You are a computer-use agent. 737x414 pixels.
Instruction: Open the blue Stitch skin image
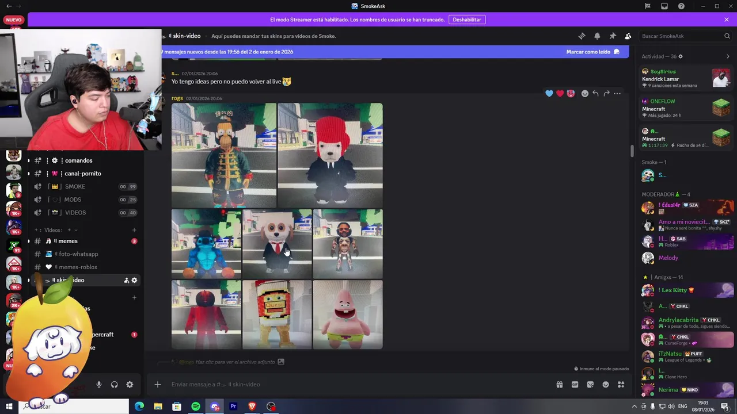click(x=206, y=244)
